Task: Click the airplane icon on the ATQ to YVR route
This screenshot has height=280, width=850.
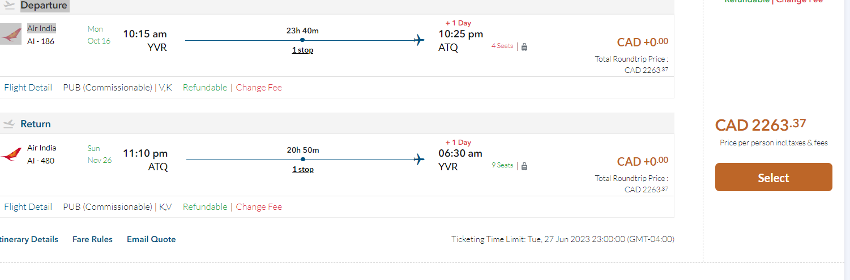Action: click(x=419, y=160)
